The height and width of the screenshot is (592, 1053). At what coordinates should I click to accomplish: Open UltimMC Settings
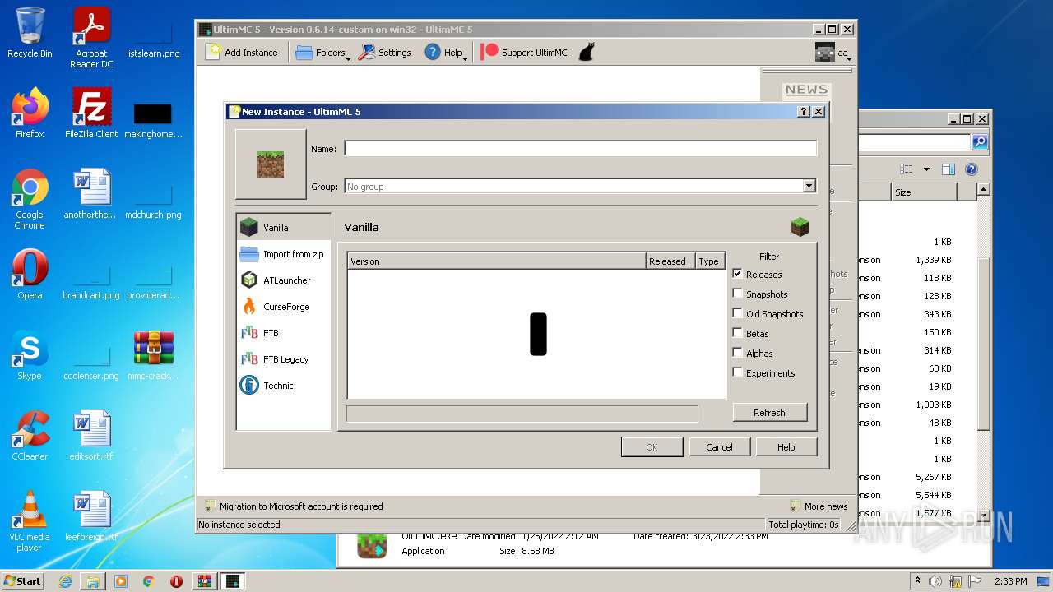coord(385,53)
